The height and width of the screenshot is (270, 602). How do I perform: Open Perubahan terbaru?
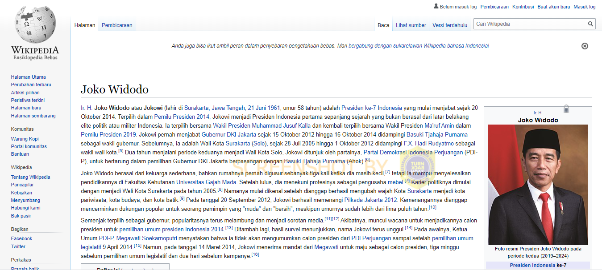[x=31, y=85]
